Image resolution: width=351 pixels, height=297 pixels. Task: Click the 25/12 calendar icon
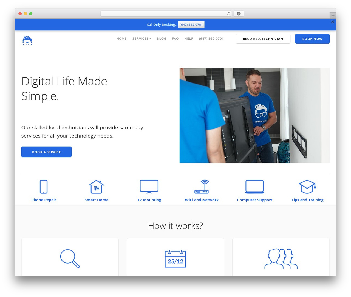click(175, 259)
